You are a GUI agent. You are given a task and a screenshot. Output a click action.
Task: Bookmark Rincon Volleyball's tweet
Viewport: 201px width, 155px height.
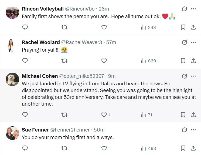pyautogui.click(x=183, y=27)
